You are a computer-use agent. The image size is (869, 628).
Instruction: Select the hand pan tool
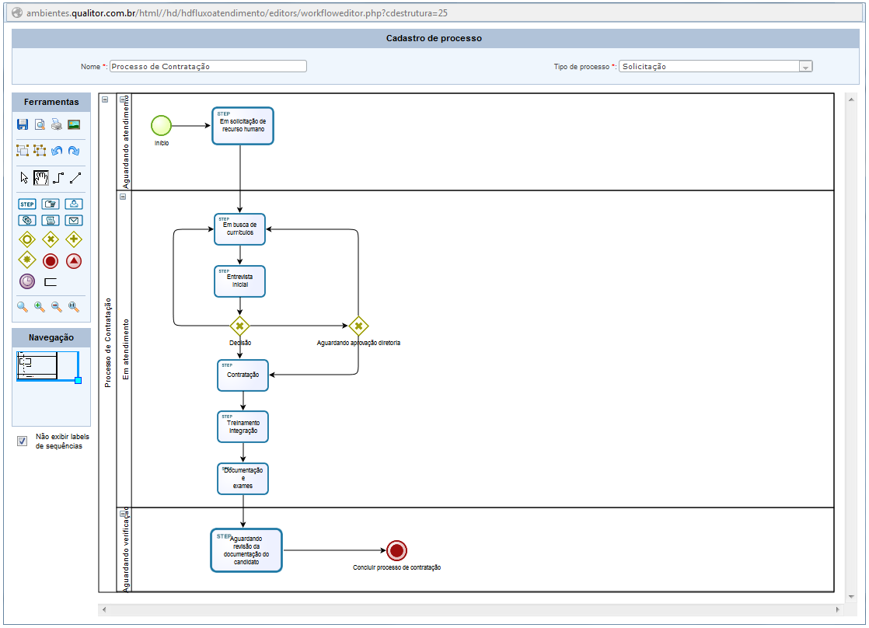(x=40, y=177)
